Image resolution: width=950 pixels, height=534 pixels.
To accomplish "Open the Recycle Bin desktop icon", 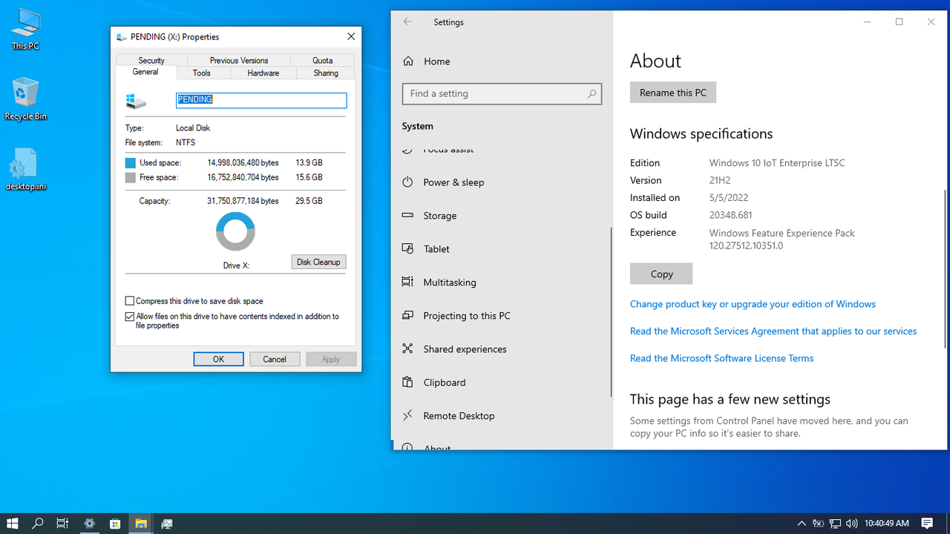I will click(25, 99).
